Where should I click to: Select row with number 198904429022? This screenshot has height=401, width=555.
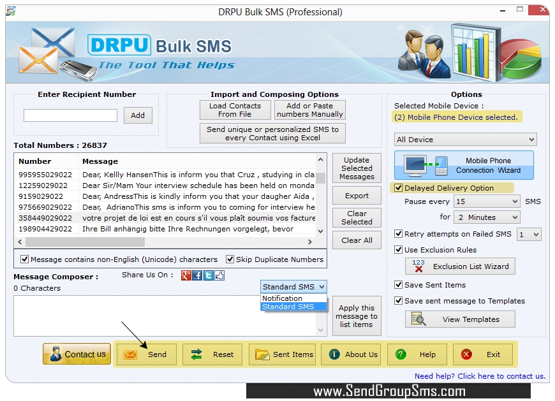pos(165,229)
